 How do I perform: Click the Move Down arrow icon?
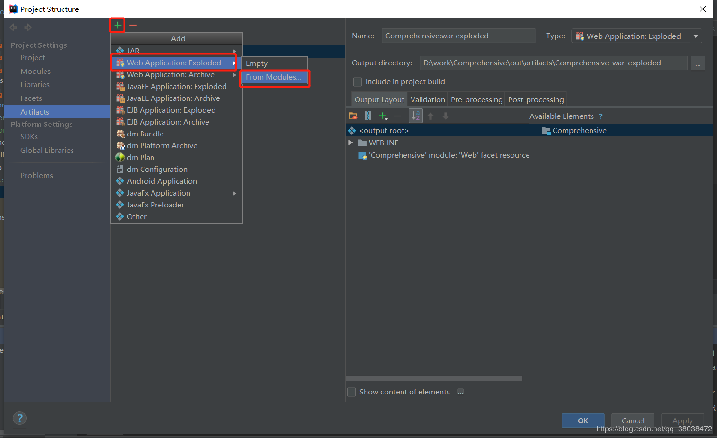pyautogui.click(x=446, y=116)
